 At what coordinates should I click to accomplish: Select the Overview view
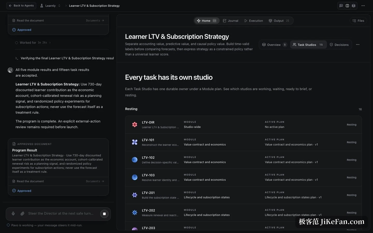274,45
